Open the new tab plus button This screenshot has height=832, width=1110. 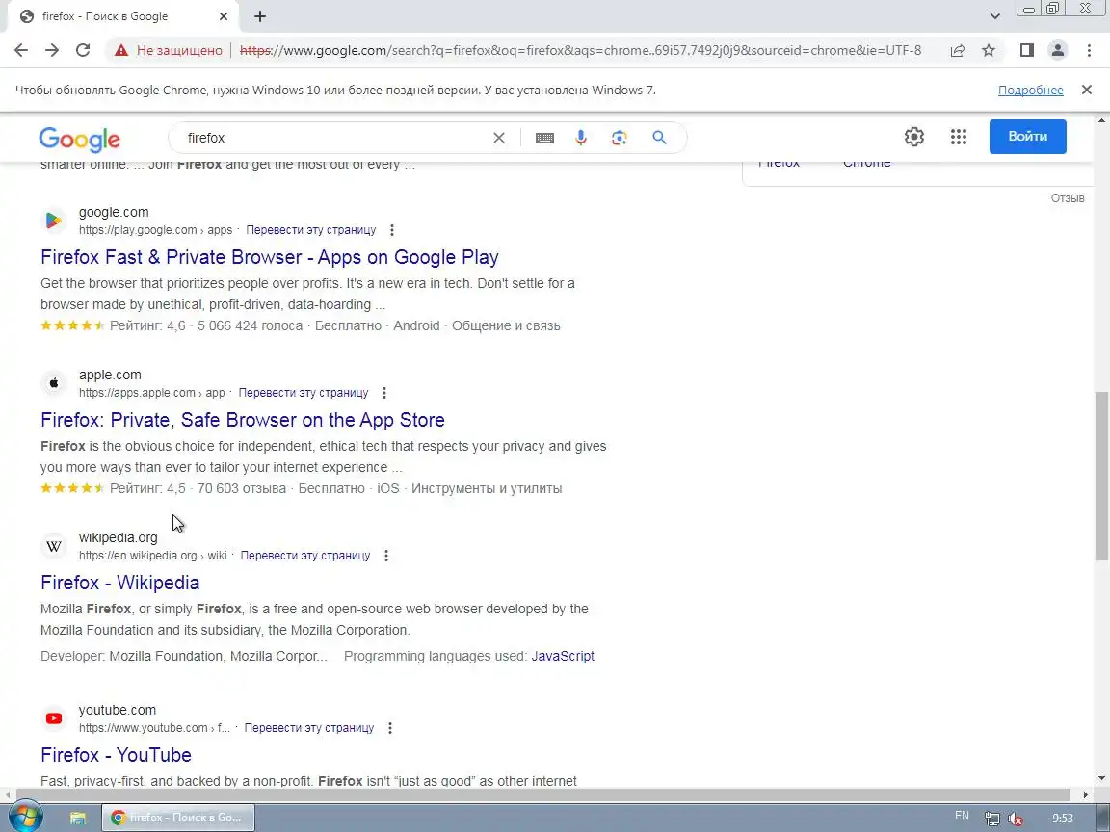tap(260, 16)
